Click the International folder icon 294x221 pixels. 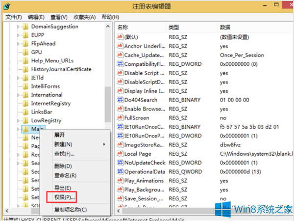25,95
